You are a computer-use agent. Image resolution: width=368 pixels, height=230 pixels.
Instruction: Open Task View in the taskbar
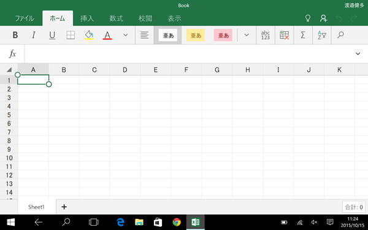click(x=94, y=222)
